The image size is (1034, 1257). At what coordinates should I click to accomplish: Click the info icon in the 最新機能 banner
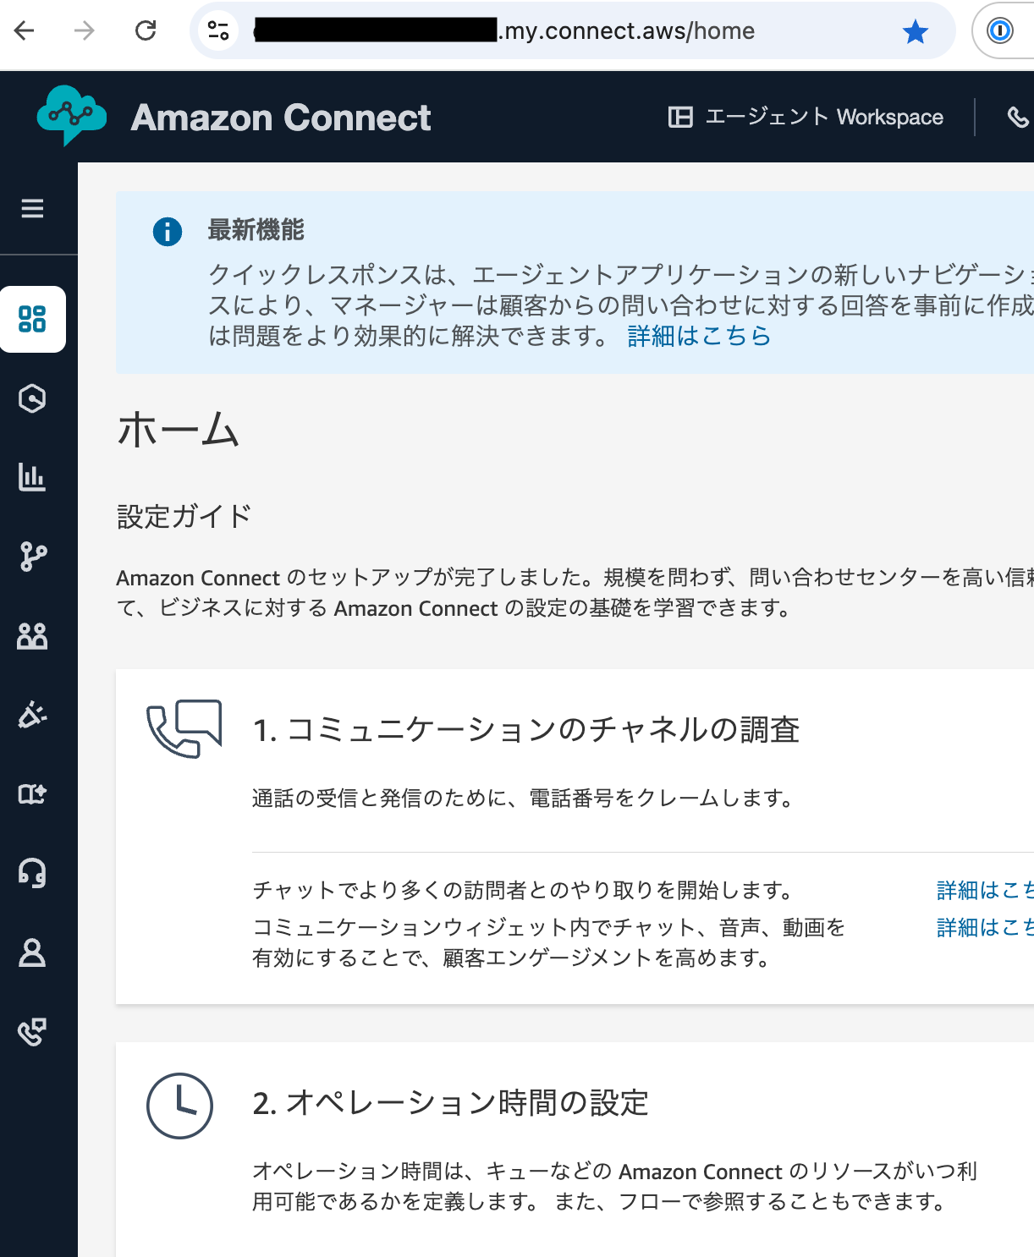click(x=168, y=231)
